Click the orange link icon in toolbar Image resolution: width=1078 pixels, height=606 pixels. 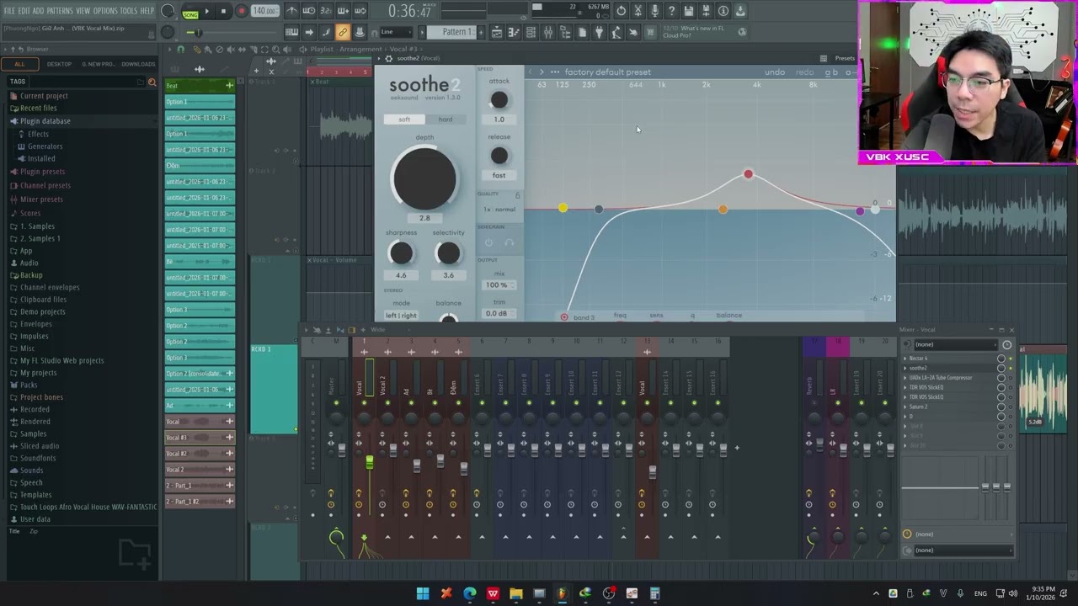(x=342, y=32)
